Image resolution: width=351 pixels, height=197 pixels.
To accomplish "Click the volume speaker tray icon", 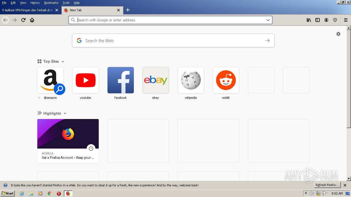I will (312, 193).
